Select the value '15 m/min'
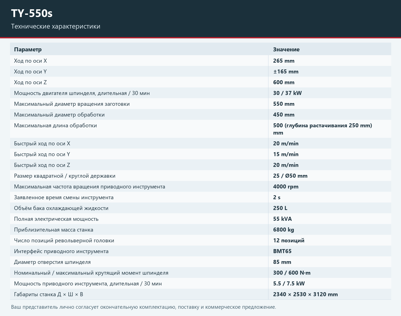 [286, 154]
